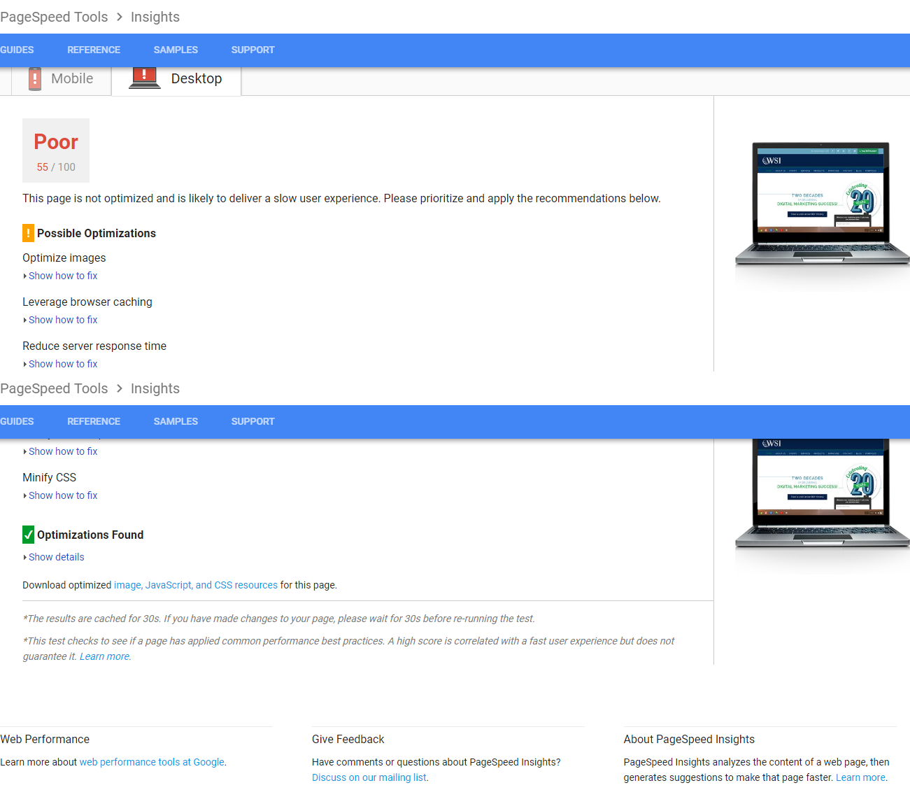
Task: Click the laptop icon in the Desktop tab
Action: coord(145,78)
